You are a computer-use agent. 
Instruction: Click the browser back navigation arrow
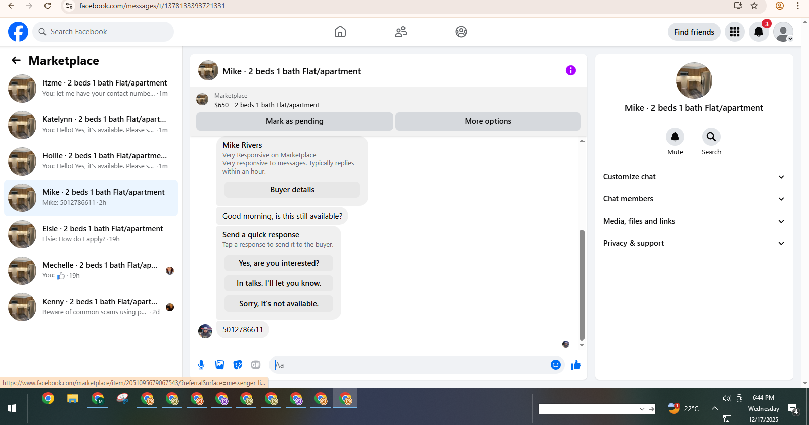(x=11, y=6)
